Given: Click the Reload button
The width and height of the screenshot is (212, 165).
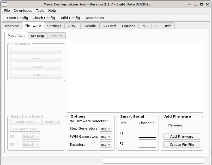Looking at the screenshot, I should (x=36, y=67).
